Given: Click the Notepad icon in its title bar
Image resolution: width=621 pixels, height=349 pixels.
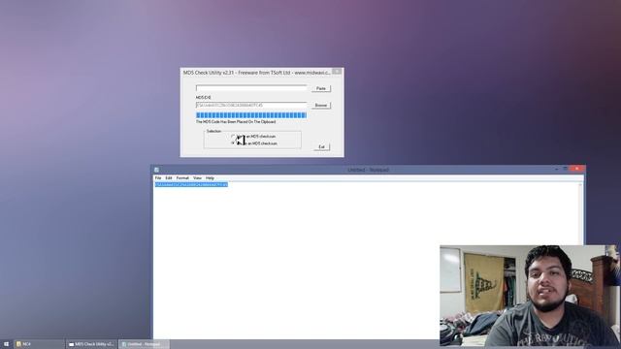Looking at the screenshot, I should point(157,170).
